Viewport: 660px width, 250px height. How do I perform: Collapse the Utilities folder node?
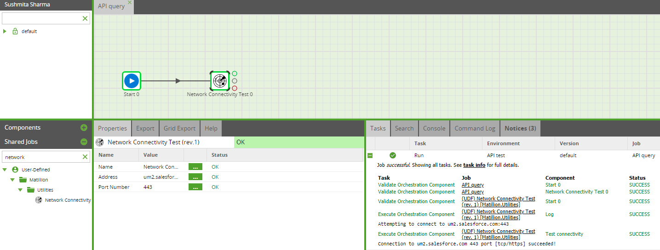pyautogui.click(x=21, y=190)
